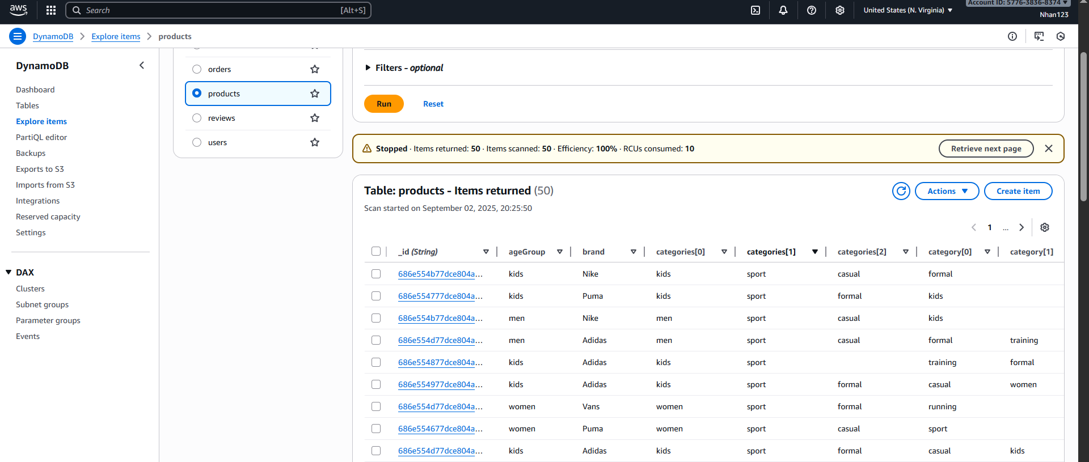1089x462 pixels.
Task: Select the reviews table radio button
Action: (197, 118)
